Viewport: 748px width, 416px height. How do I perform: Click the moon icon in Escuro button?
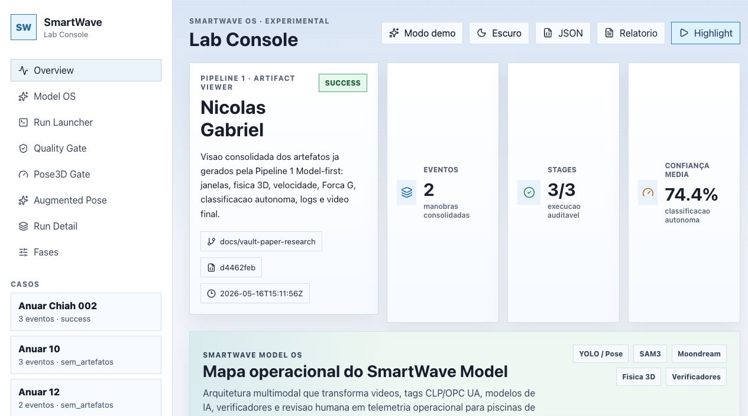[482, 33]
